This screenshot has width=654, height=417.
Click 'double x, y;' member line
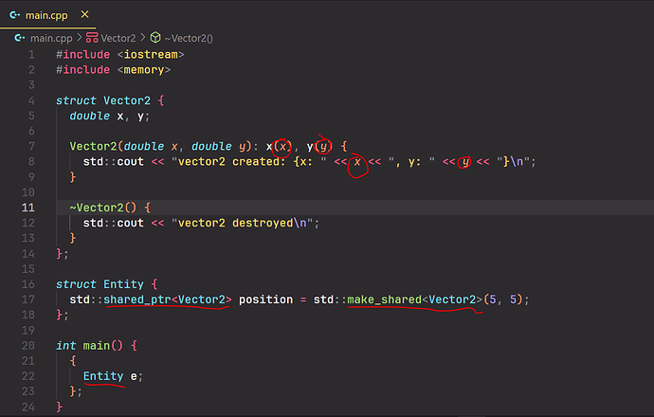pyautogui.click(x=109, y=116)
